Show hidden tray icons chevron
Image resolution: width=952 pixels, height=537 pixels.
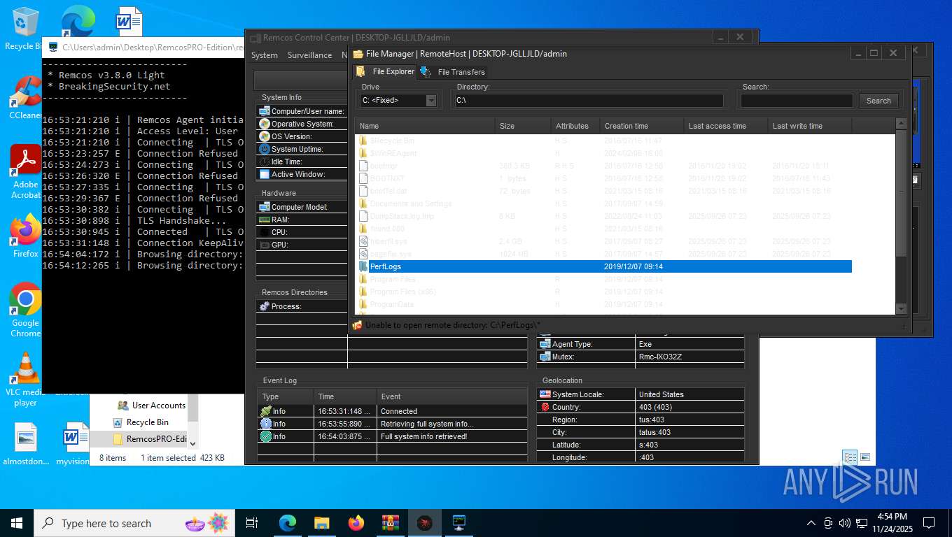(811, 523)
